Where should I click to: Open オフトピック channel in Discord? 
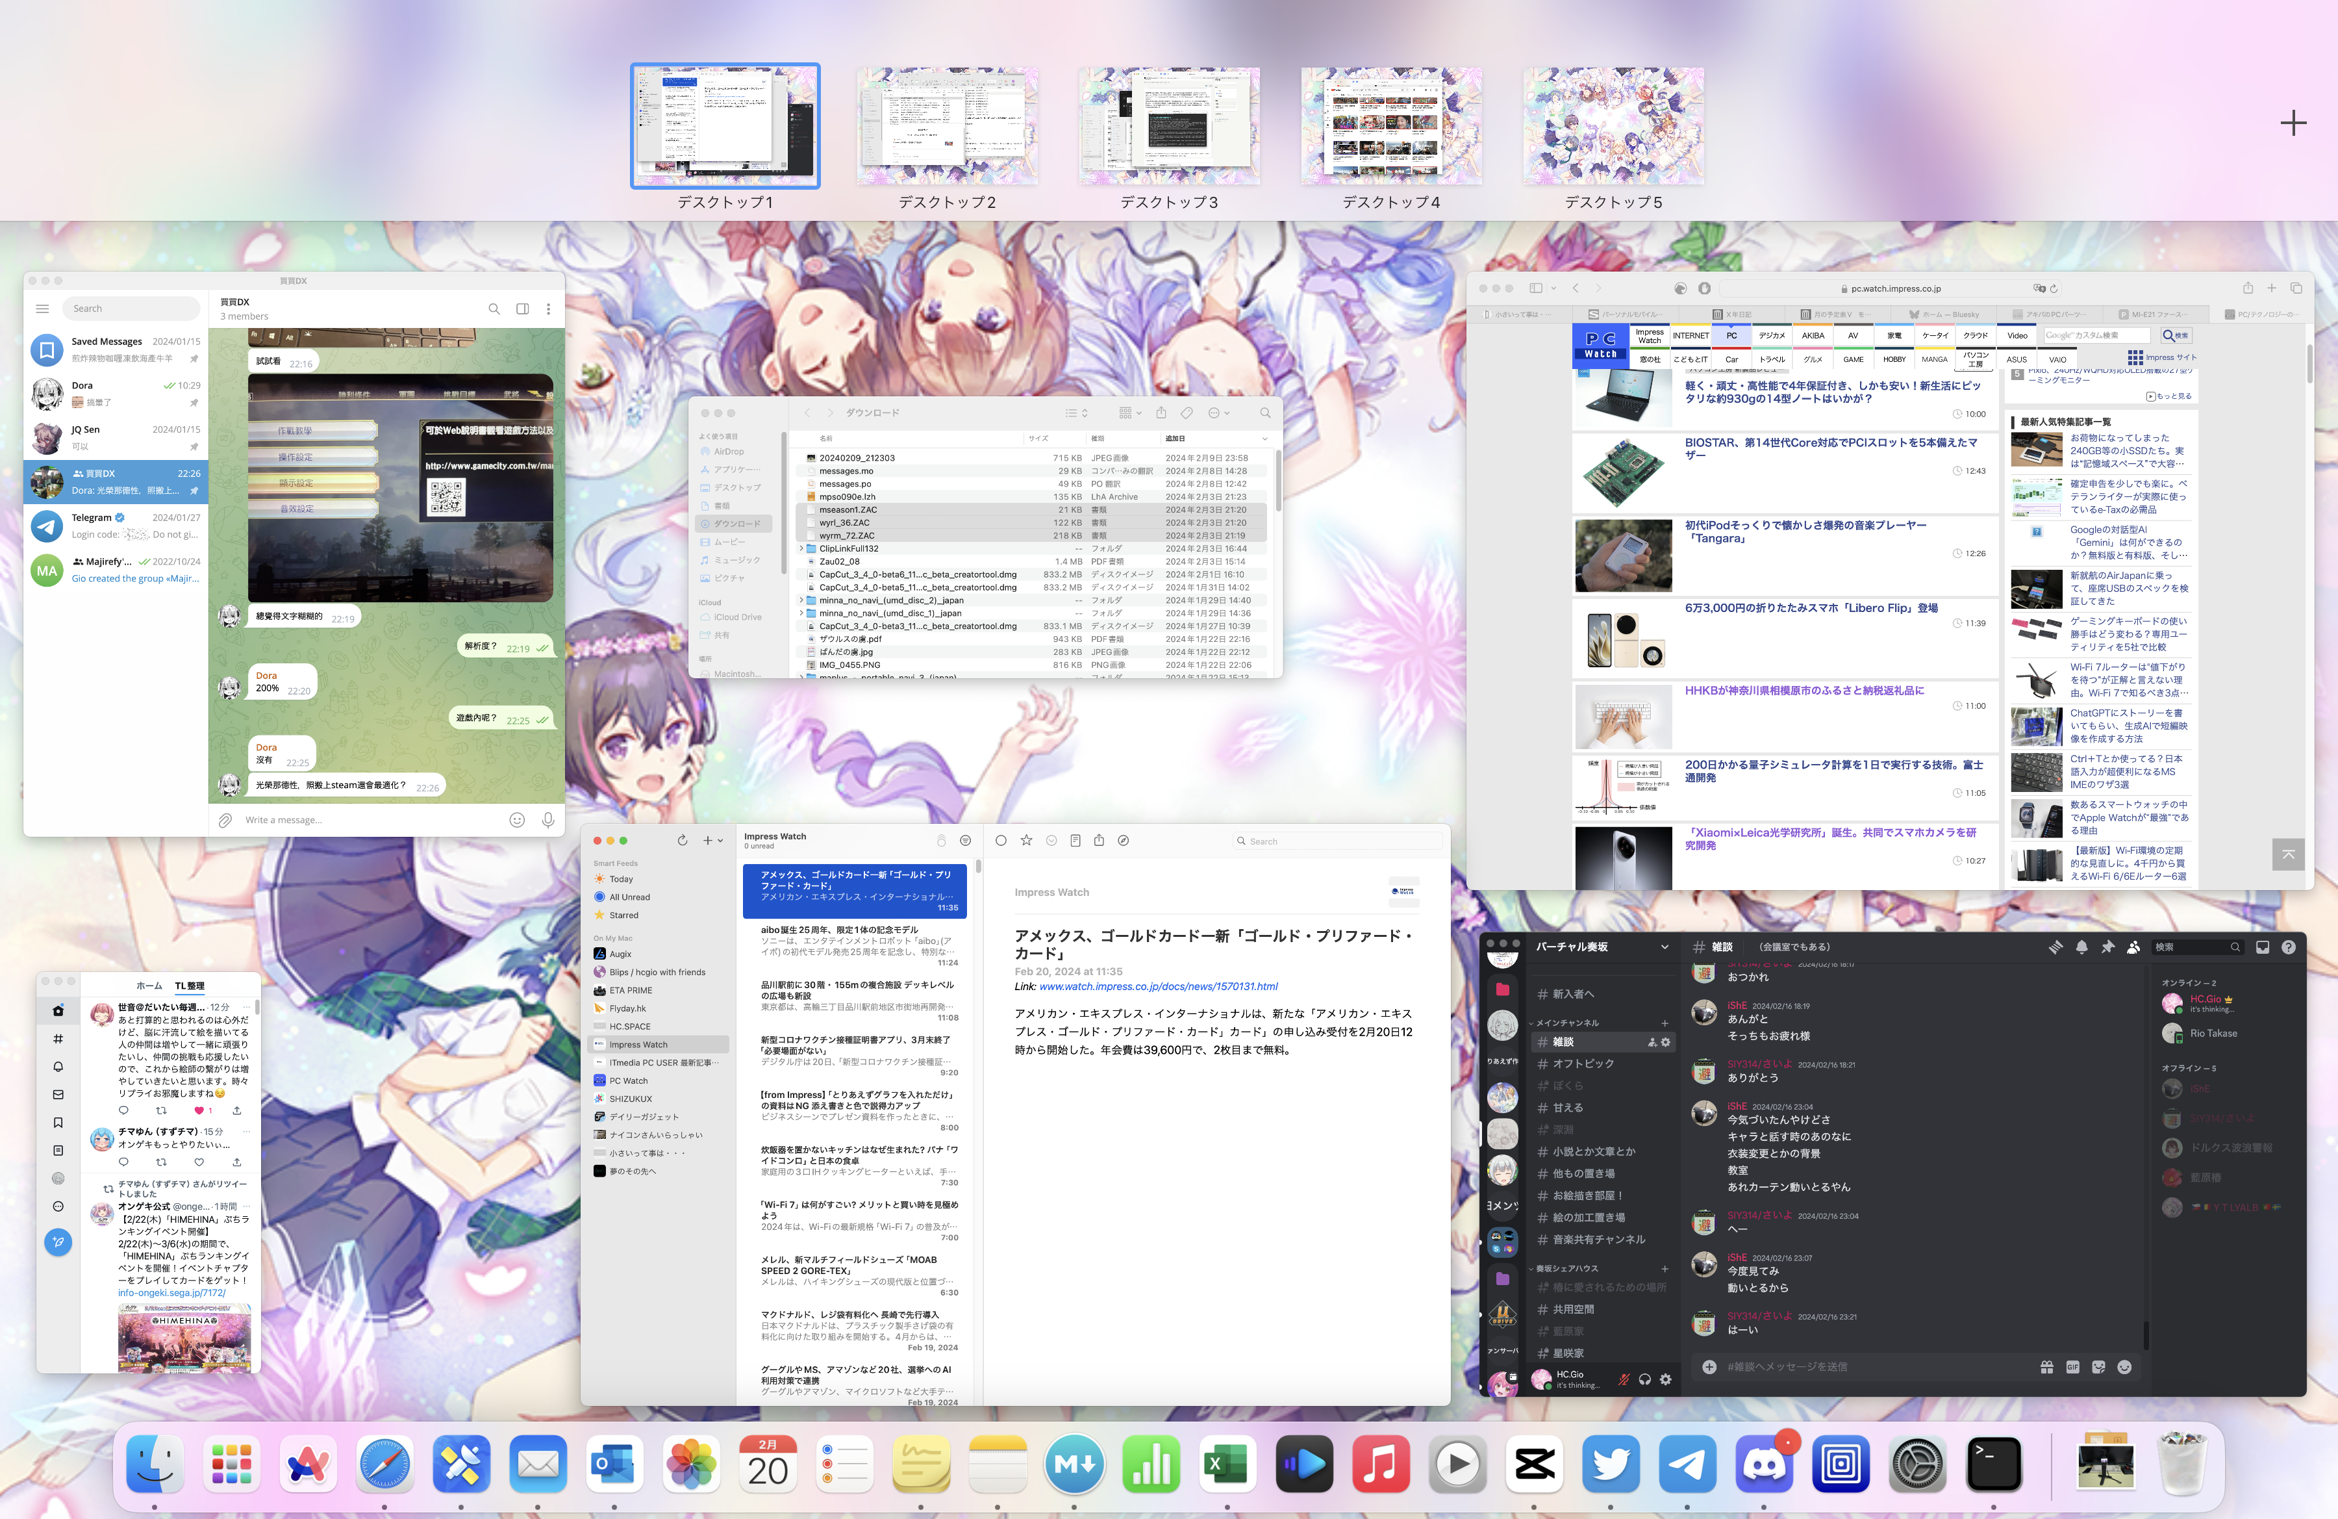click(1583, 1063)
